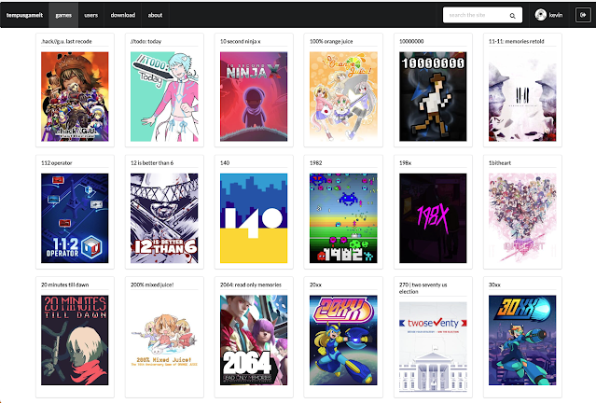Click the '112 operator' title
Screen dimensions: 596x403
tap(57, 163)
